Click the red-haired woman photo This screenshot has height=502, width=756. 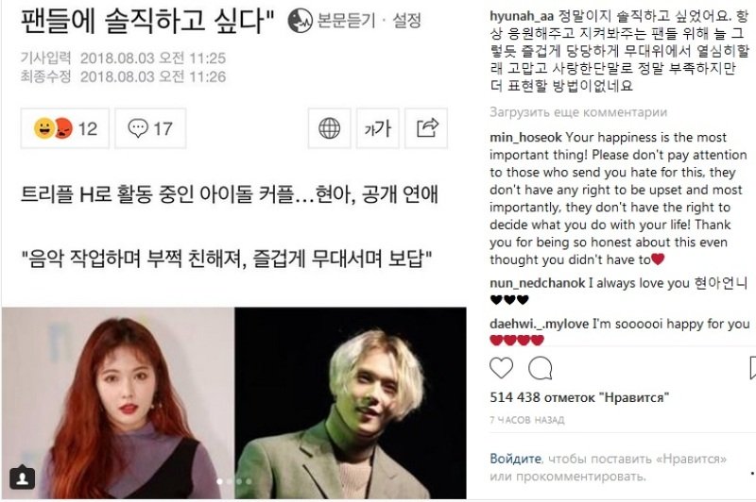(118, 403)
